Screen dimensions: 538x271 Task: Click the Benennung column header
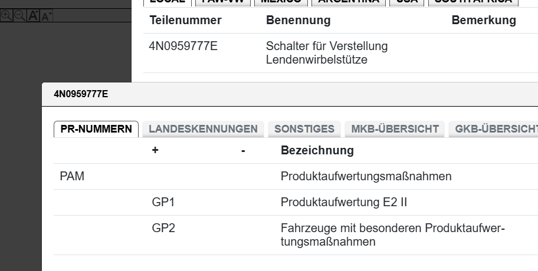tap(298, 21)
